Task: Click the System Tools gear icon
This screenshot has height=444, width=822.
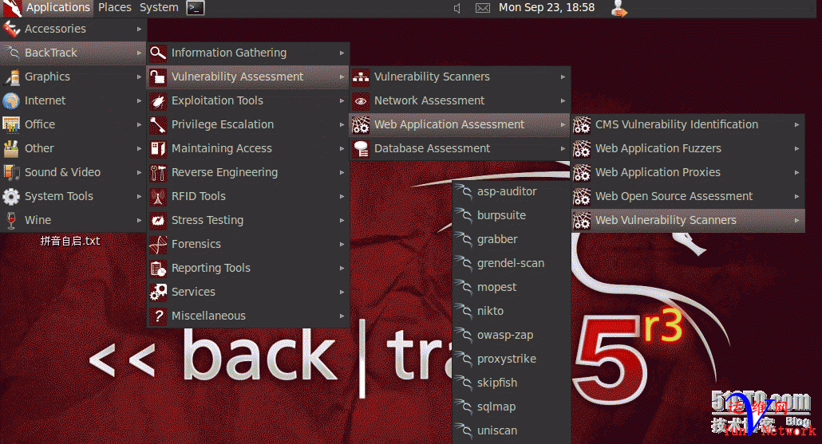Action: coord(11,196)
